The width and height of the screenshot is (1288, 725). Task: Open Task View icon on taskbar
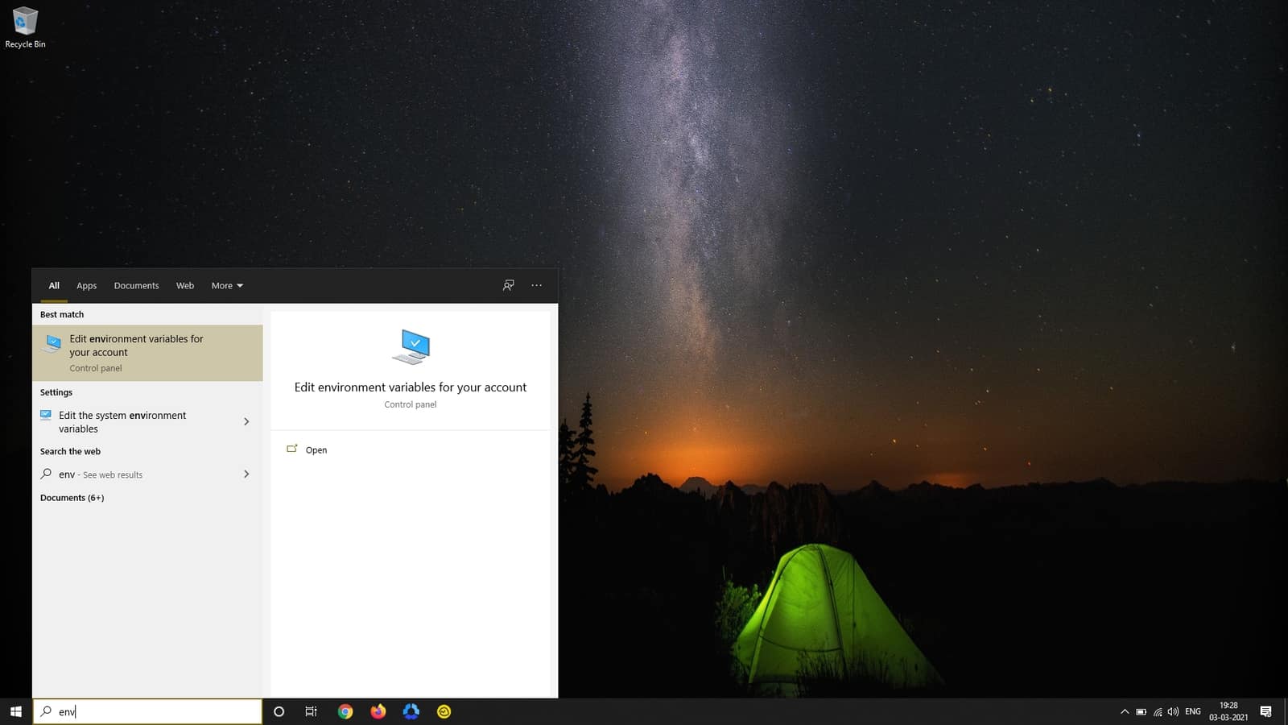(311, 711)
